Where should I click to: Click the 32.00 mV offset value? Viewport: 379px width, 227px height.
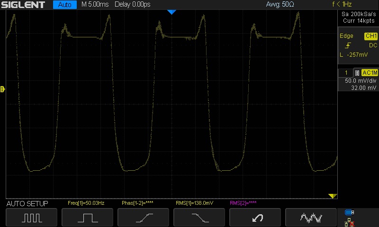(363, 88)
